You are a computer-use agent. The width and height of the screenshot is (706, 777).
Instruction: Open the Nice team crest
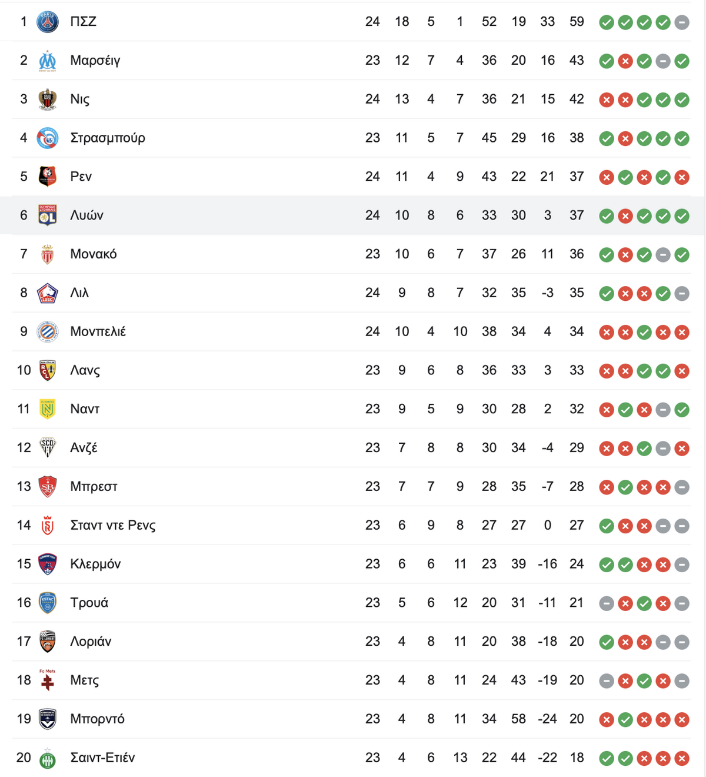(48, 99)
